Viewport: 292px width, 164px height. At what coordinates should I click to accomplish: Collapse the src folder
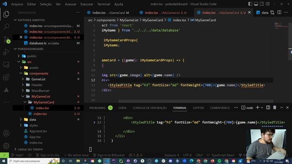(29, 62)
